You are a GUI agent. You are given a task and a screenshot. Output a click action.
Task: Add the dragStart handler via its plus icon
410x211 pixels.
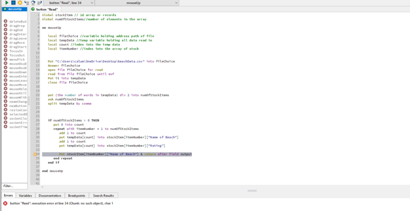[5, 47]
